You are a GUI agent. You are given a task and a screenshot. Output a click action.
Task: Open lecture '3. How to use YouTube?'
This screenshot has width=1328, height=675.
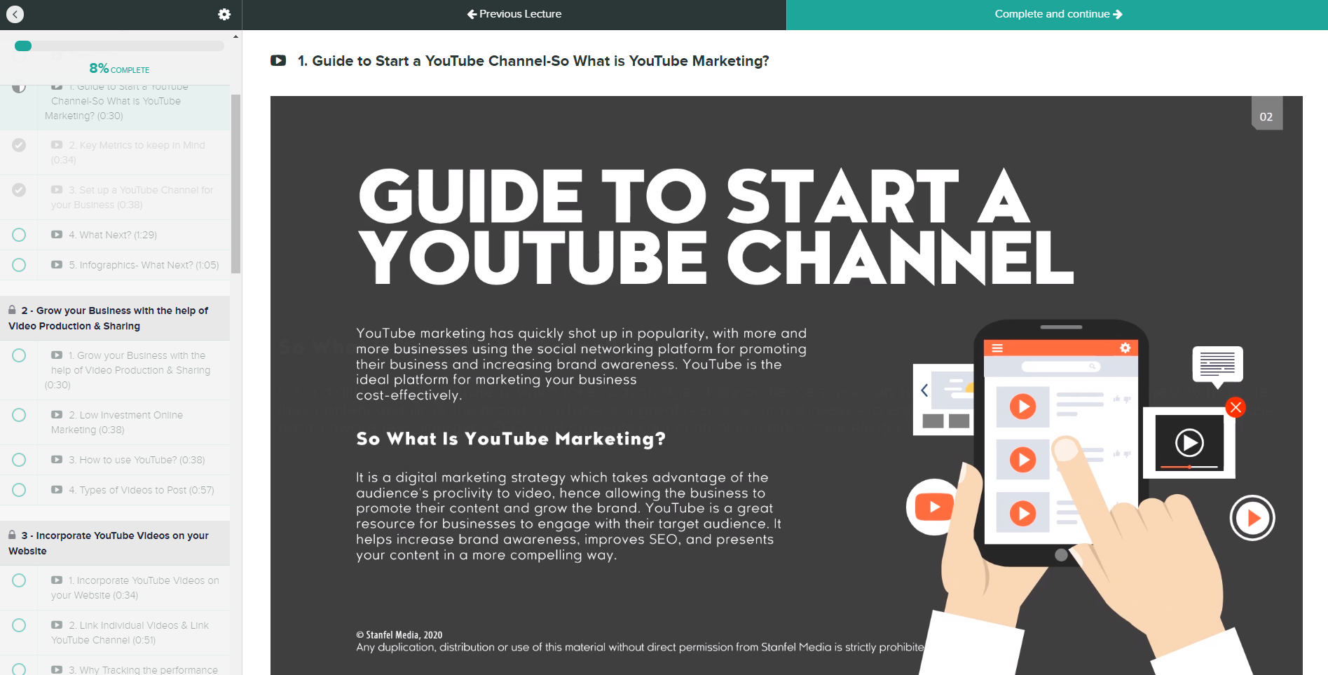(x=136, y=460)
